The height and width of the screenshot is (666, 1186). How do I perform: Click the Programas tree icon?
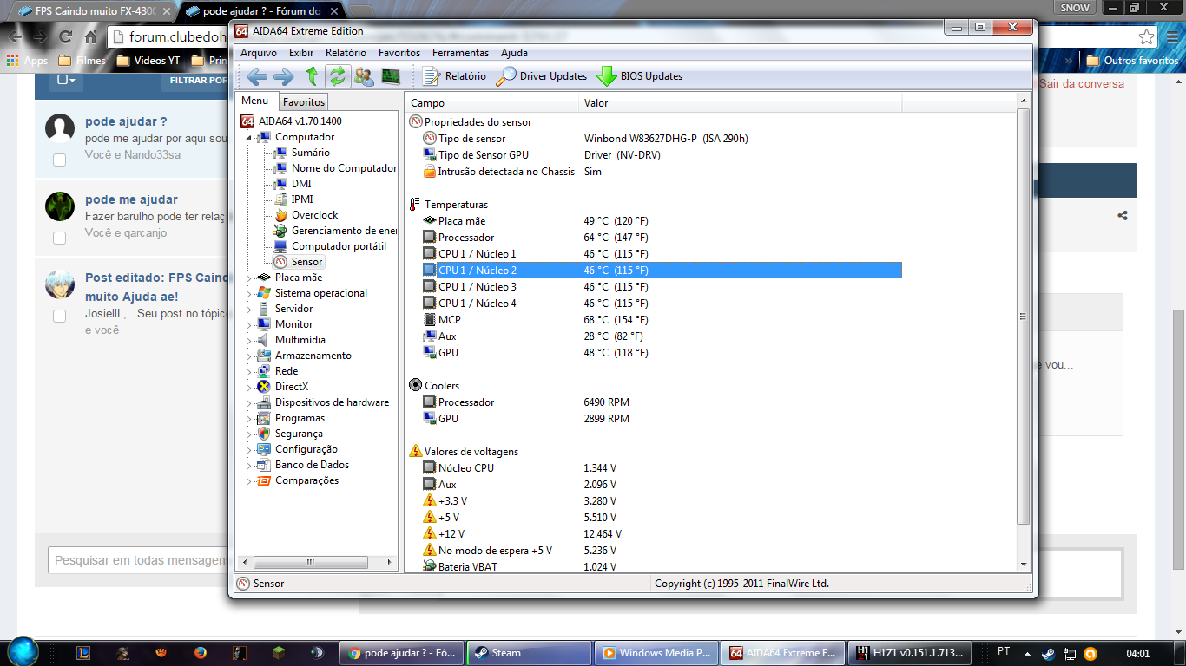point(264,418)
